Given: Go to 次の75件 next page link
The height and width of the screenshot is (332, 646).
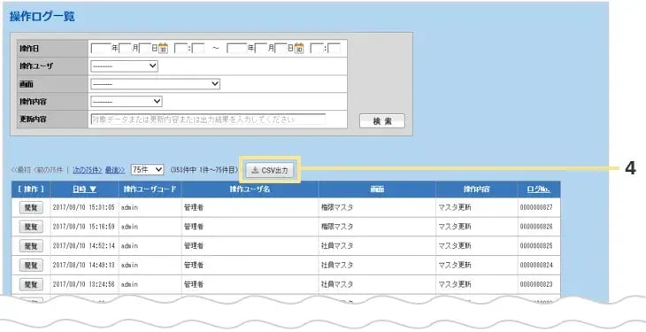Looking at the screenshot, I should pyautogui.click(x=88, y=170).
